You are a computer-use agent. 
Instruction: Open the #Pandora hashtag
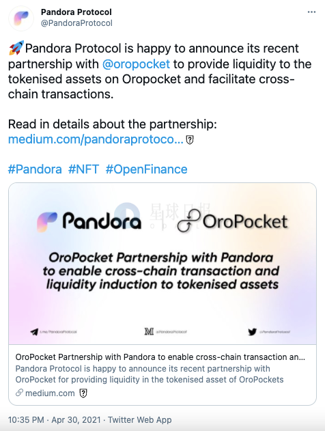[35, 169]
